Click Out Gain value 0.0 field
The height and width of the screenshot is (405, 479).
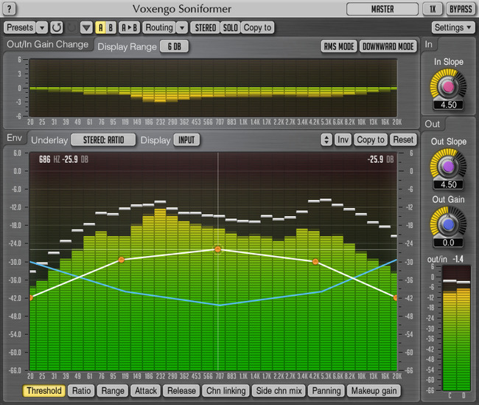(x=448, y=243)
